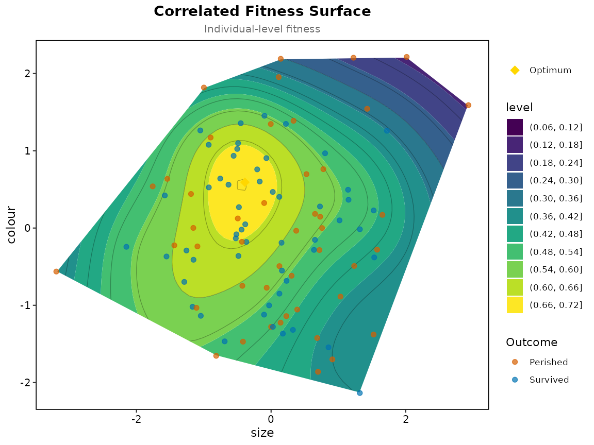594x445 pixels.
Task: Click the blue Survived point at the bottom polygon corner
Action: 359,393
